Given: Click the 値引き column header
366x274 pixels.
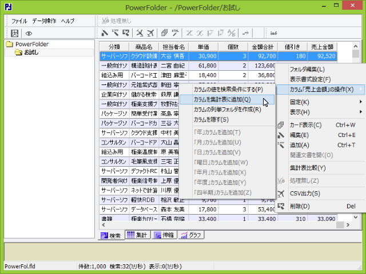Looking at the screenshot, I should [292, 47].
